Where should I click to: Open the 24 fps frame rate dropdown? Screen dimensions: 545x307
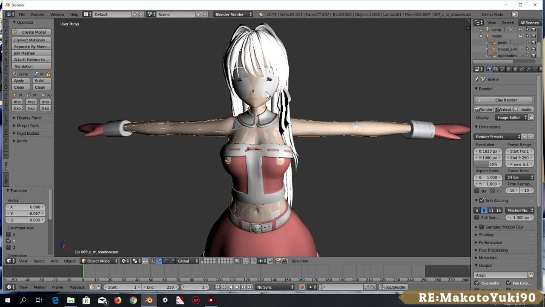click(x=519, y=177)
